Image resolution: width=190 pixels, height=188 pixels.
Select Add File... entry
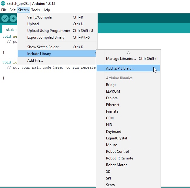click(x=57, y=60)
